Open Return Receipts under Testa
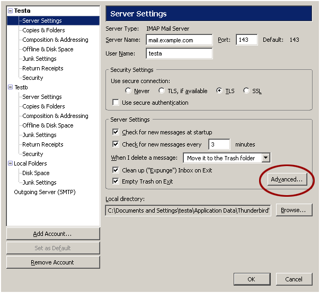 (x=43, y=68)
